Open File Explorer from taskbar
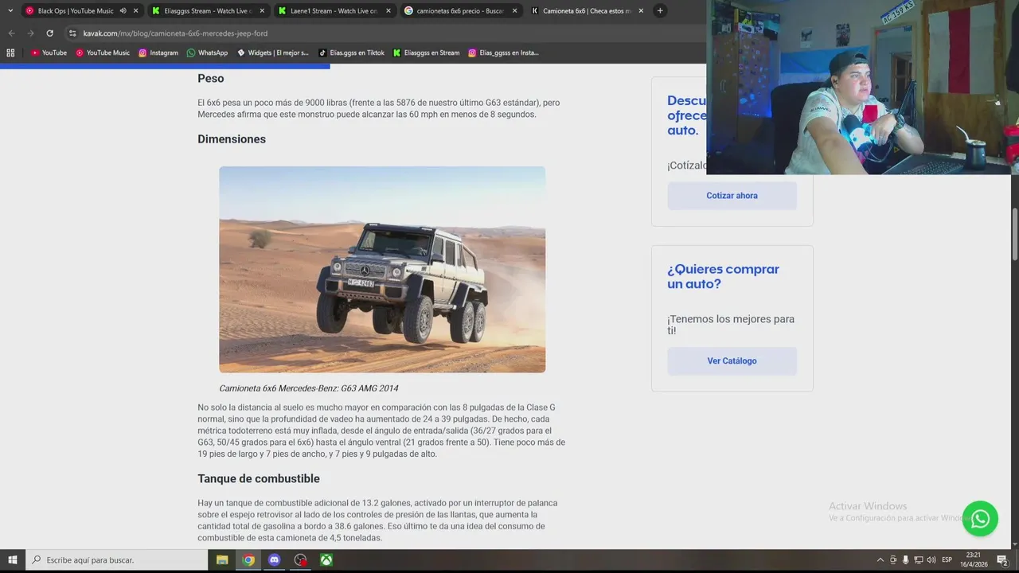1019x573 pixels. click(x=222, y=560)
